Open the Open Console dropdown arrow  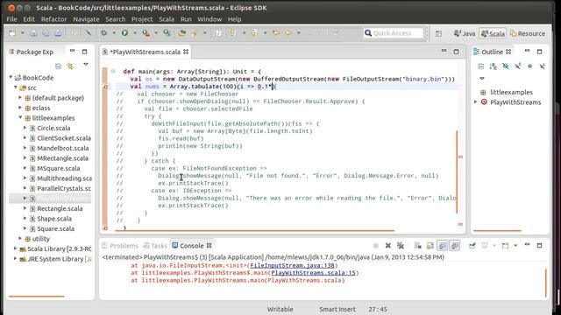click(x=515, y=245)
